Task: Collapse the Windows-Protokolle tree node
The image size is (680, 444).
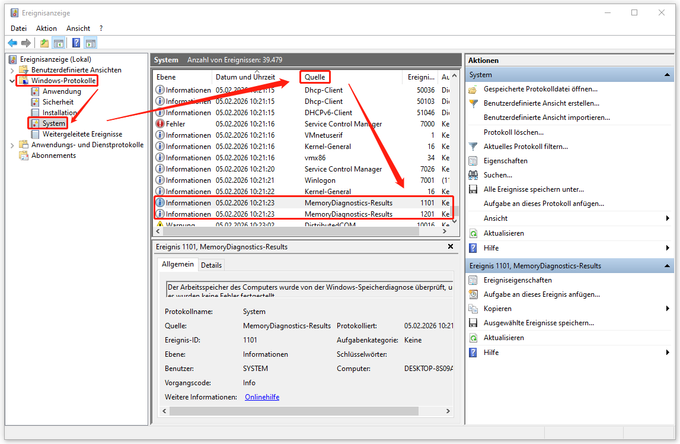Action: [12, 81]
